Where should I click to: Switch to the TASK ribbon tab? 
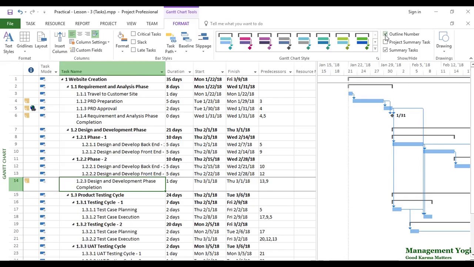[x=30, y=24]
